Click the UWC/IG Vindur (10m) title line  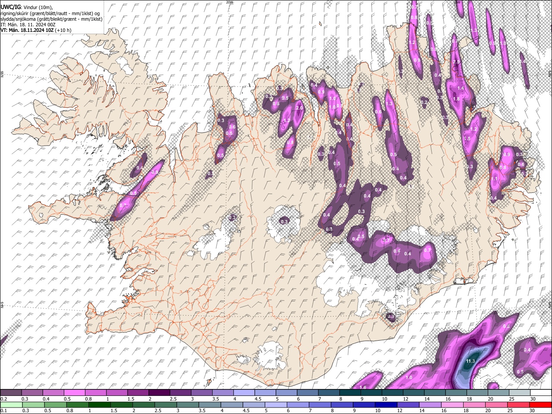(x=27, y=7)
